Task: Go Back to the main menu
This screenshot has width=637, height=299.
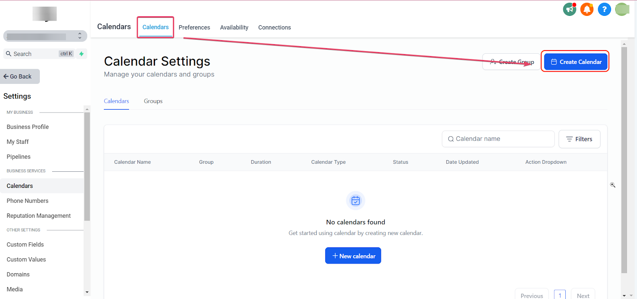Action: click(x=20, y=76)
